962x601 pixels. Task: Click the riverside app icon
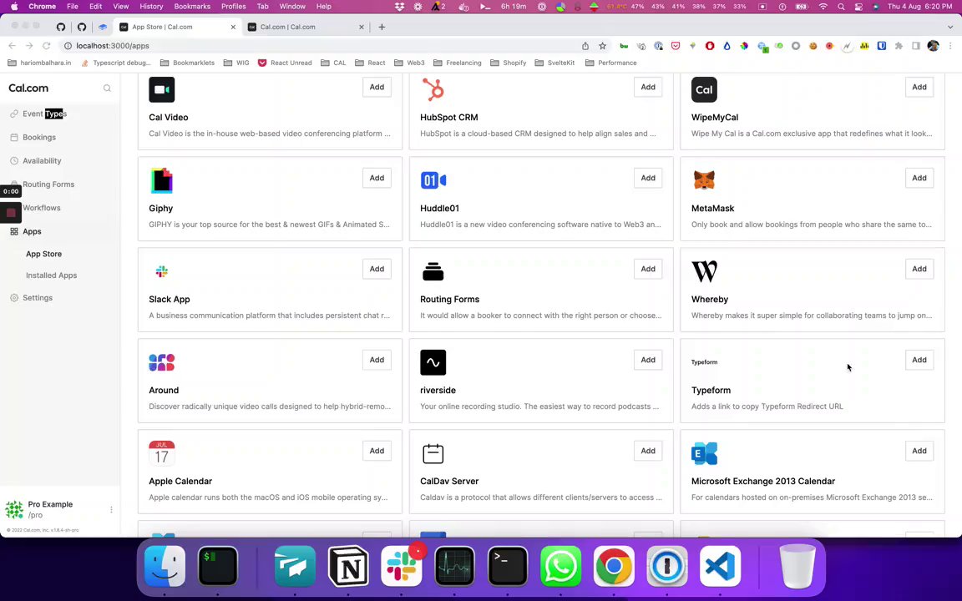[x=433, y=361]
